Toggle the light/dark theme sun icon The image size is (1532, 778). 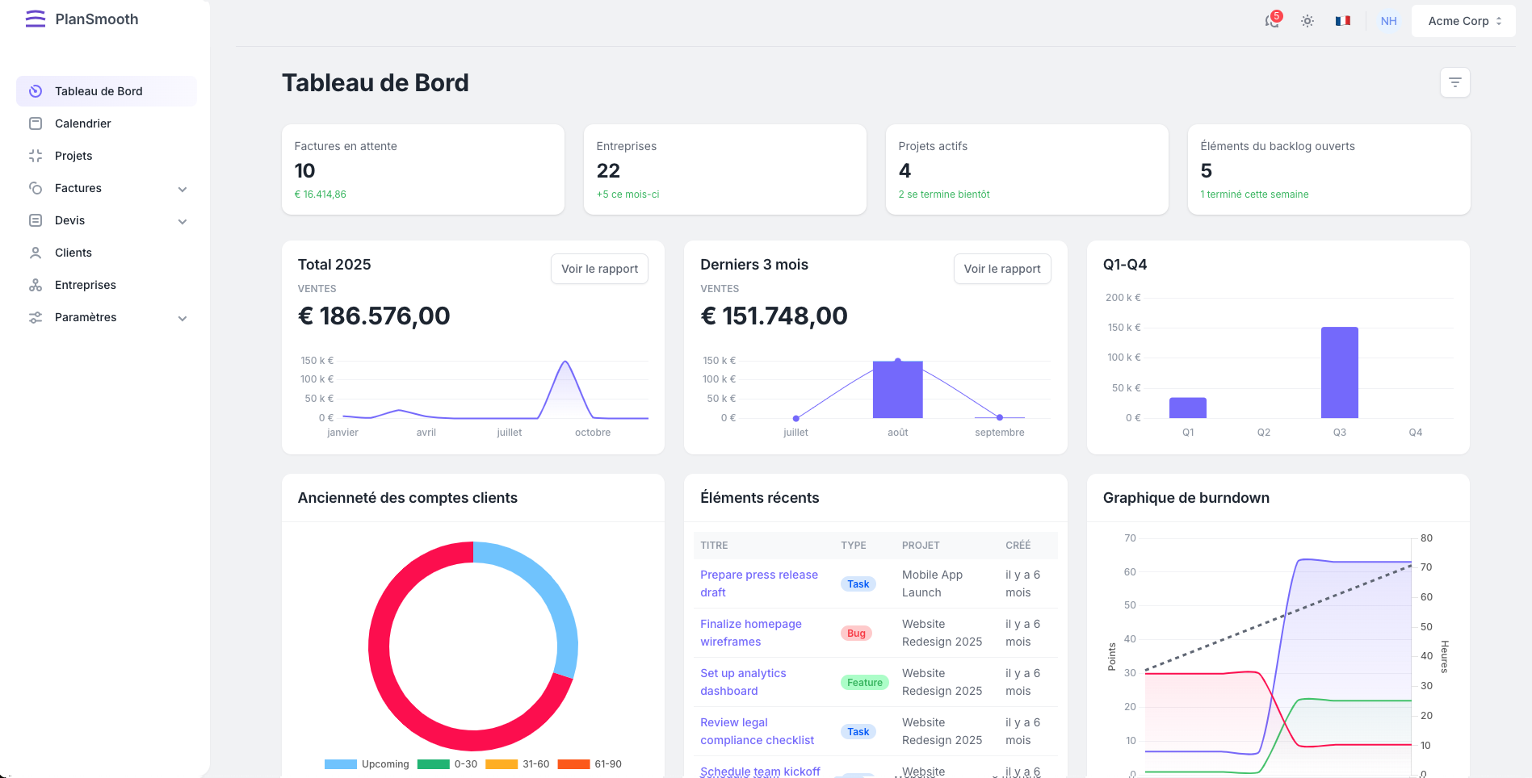click(1307, 22)
